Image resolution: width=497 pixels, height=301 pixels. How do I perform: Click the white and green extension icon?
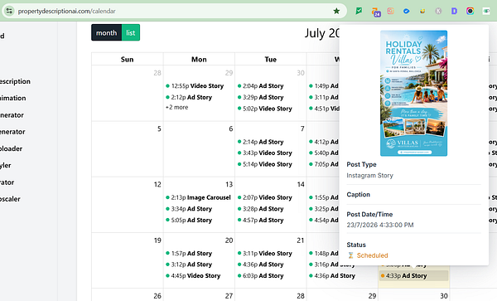click(486, 11)
